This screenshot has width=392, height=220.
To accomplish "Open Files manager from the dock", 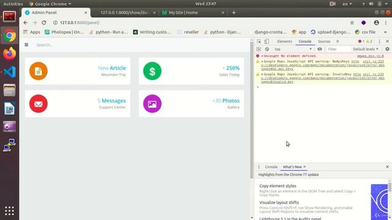I will pos(10,90).
